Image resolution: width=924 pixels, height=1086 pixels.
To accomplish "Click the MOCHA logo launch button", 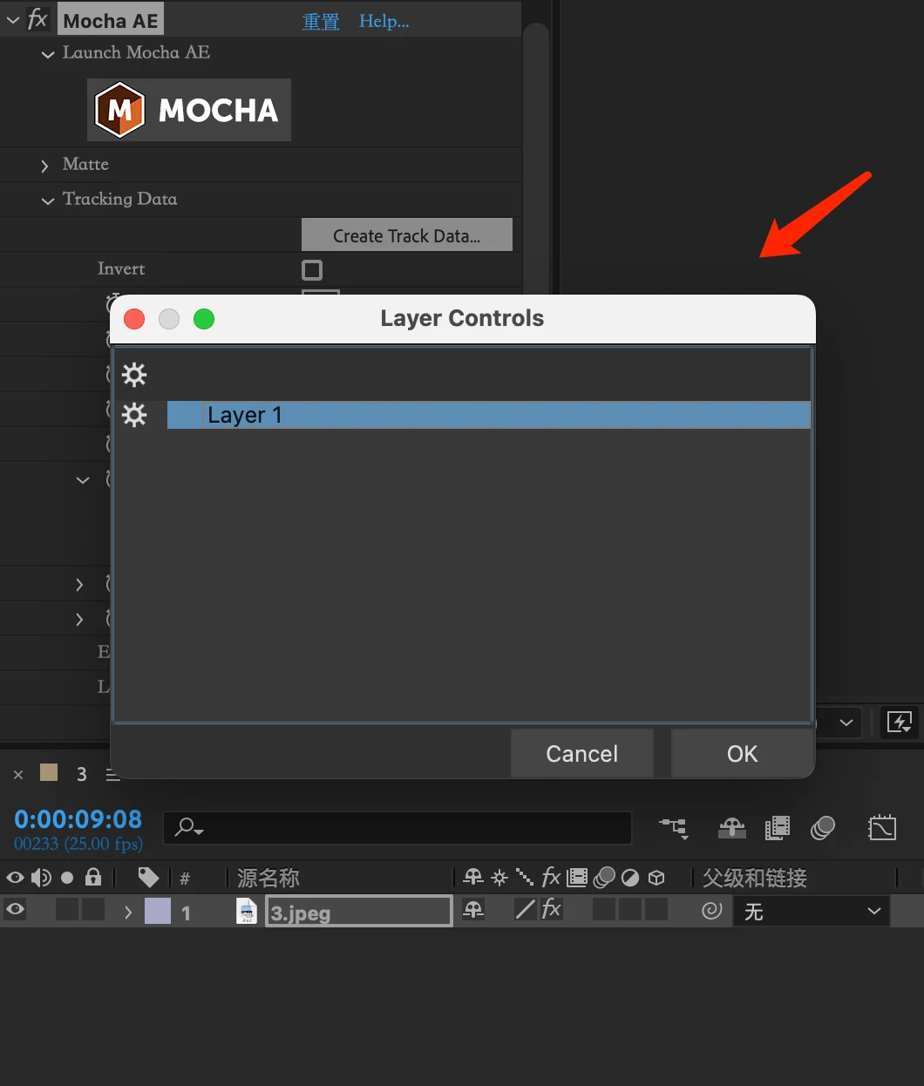I will 189,110.
